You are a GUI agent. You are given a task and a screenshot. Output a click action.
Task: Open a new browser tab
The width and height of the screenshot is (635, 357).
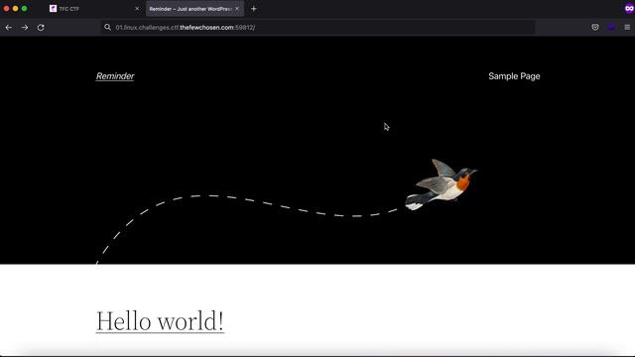254,9
